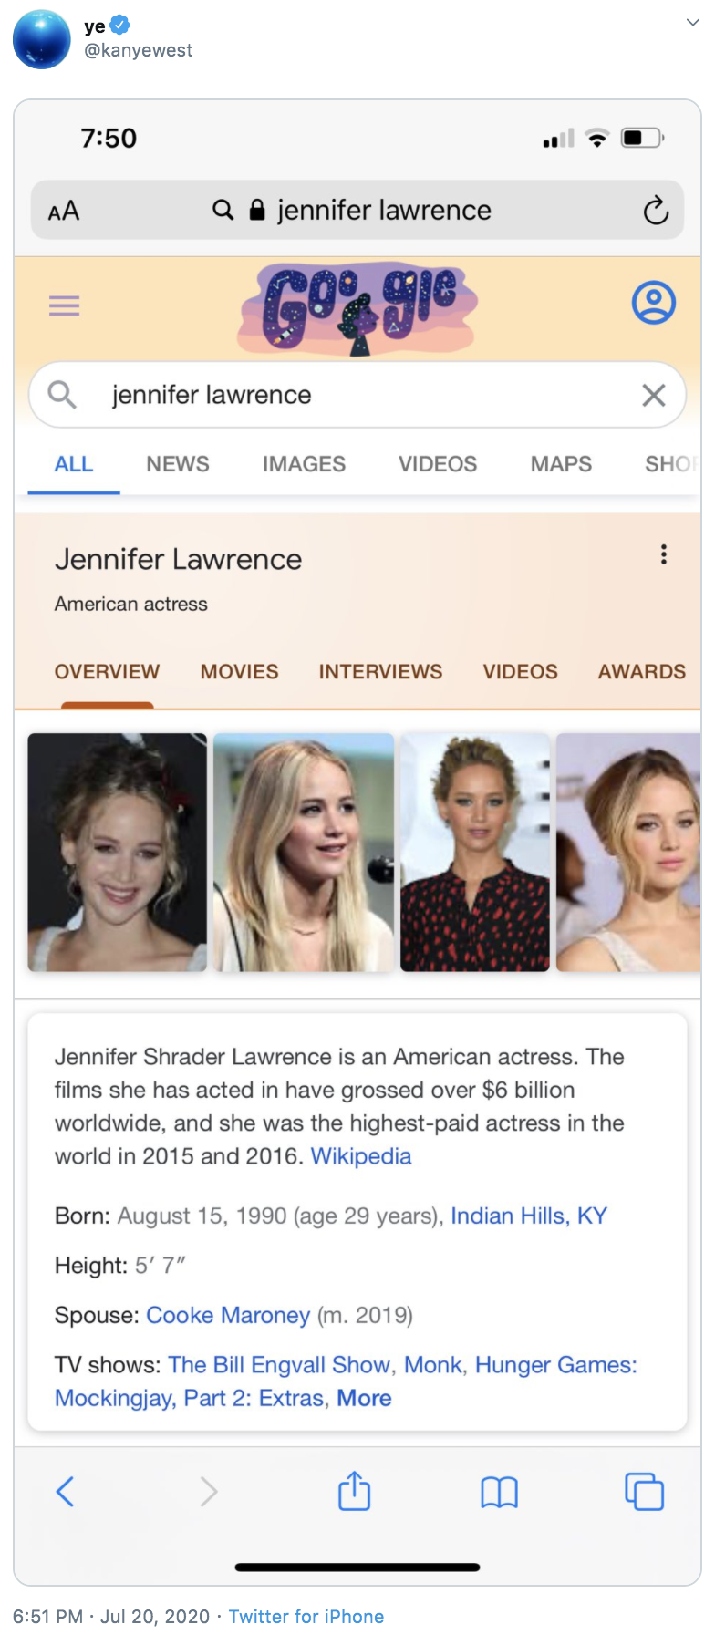Open the Cooke Maroney link

point(228,1316)
